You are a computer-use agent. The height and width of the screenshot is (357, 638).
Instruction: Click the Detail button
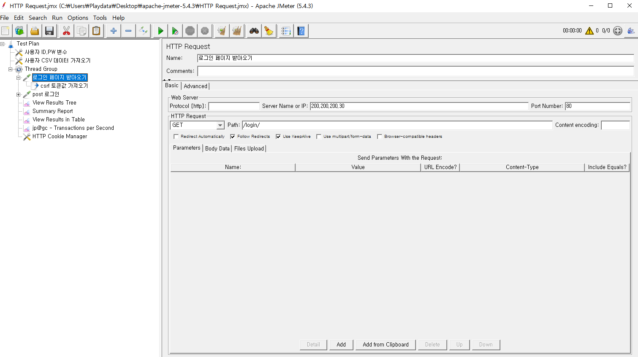pos(313,345)
